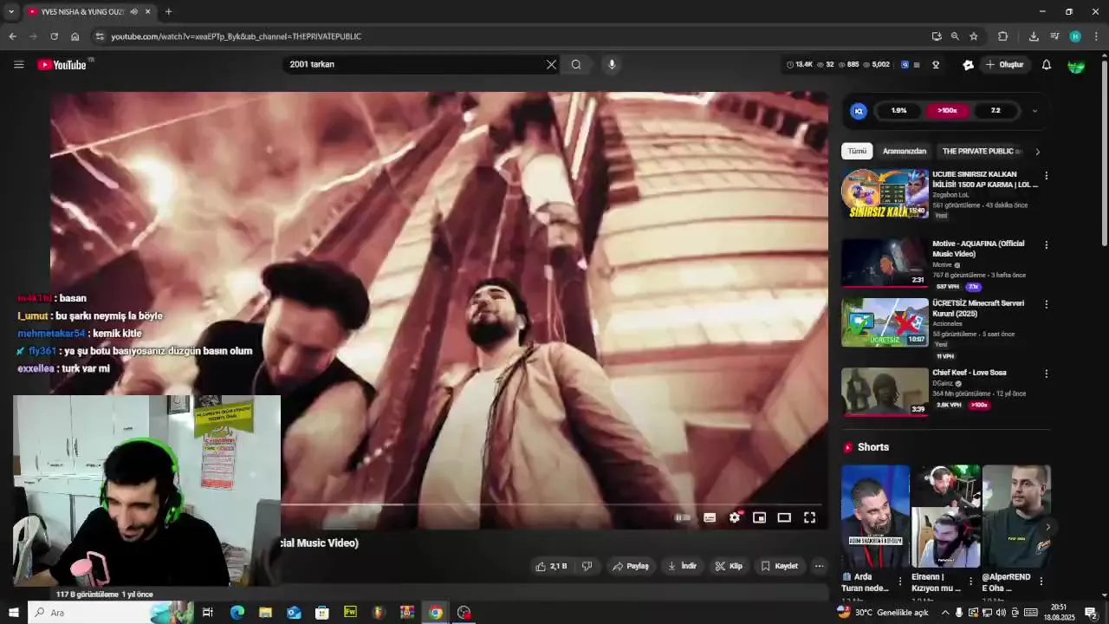
Task: Open Chrome media controls icon
Action: [x=1054, y=36]
